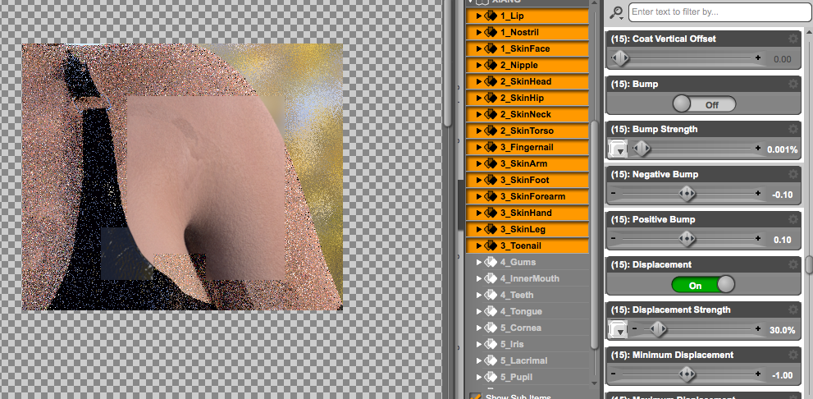Turn on the Bump toggle

click(x=704, y=104)
